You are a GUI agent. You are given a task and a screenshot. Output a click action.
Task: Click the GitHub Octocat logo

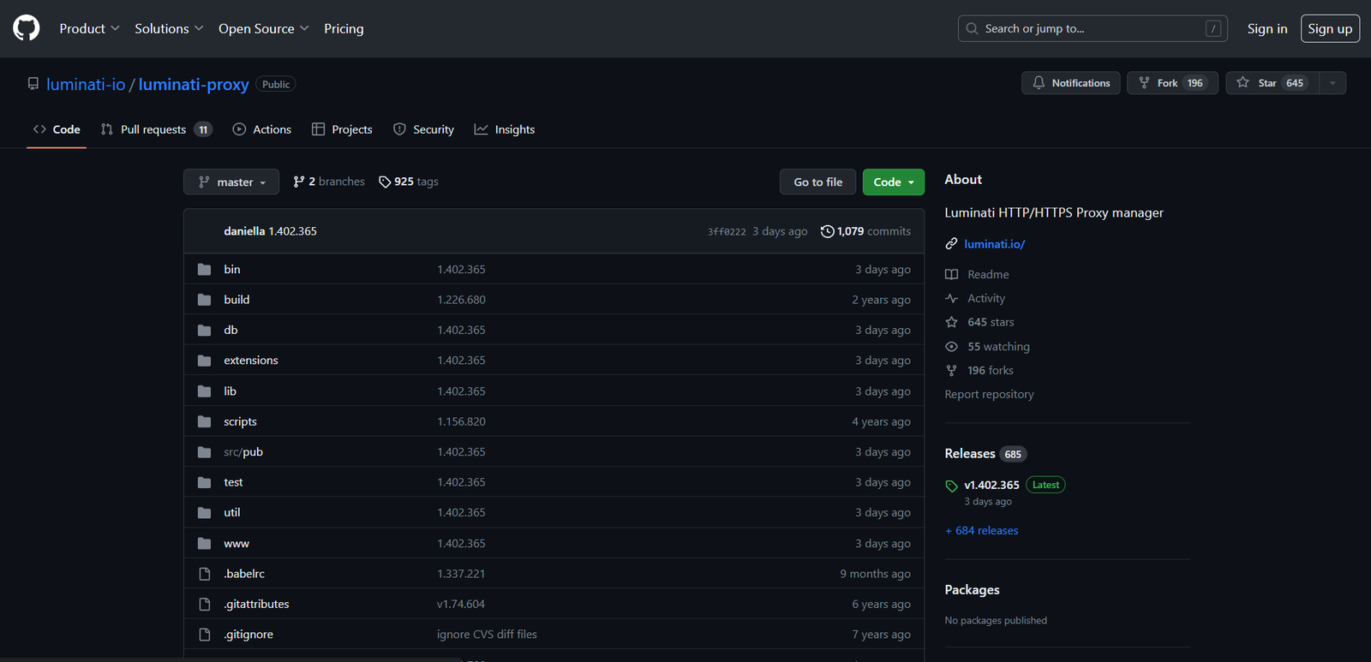coord(27,28)
